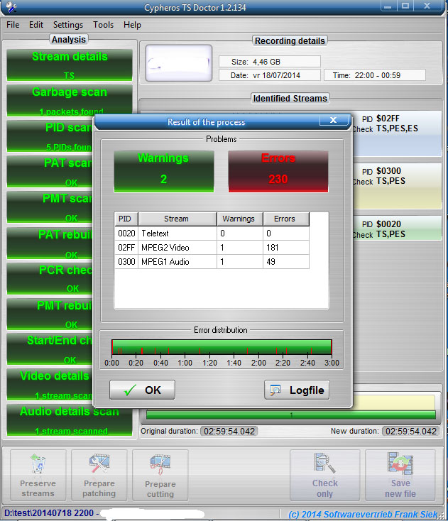Click the PID scan analysis button
This screenshot has height=521, width=448.
click(50, 136)
